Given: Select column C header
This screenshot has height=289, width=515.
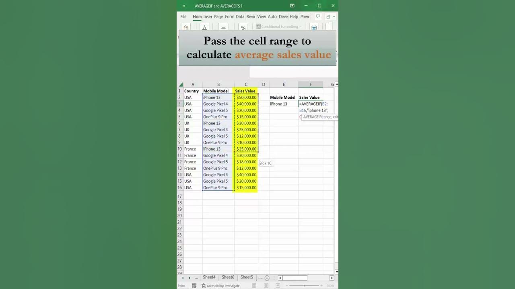Looking at the screenshot, I should point(246,84).
